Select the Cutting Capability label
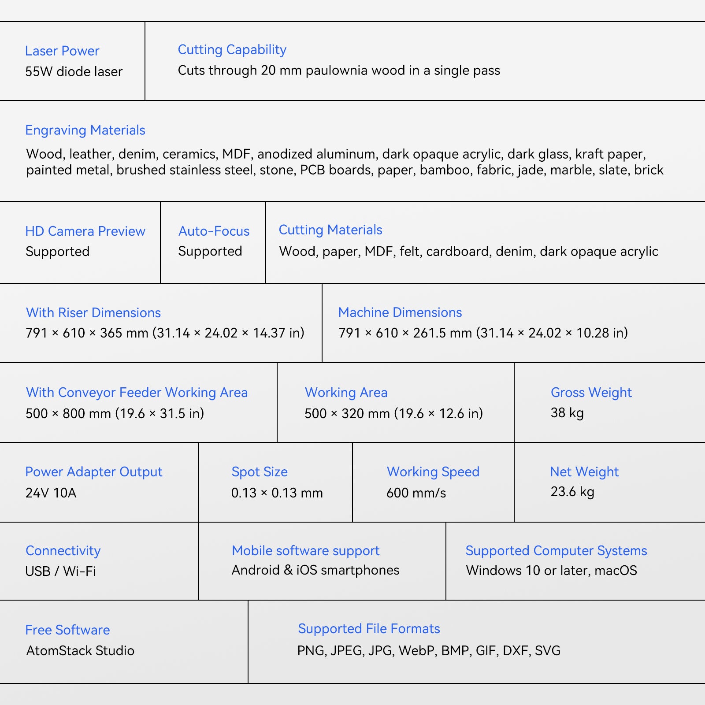 [232, 50]
